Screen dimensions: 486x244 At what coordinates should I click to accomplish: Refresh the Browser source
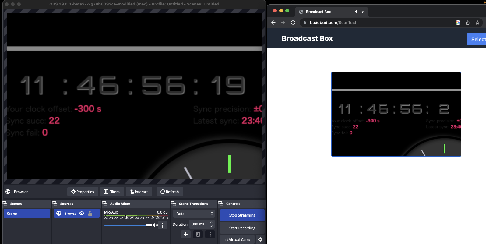pyautogui.click(x=170, y=192)
